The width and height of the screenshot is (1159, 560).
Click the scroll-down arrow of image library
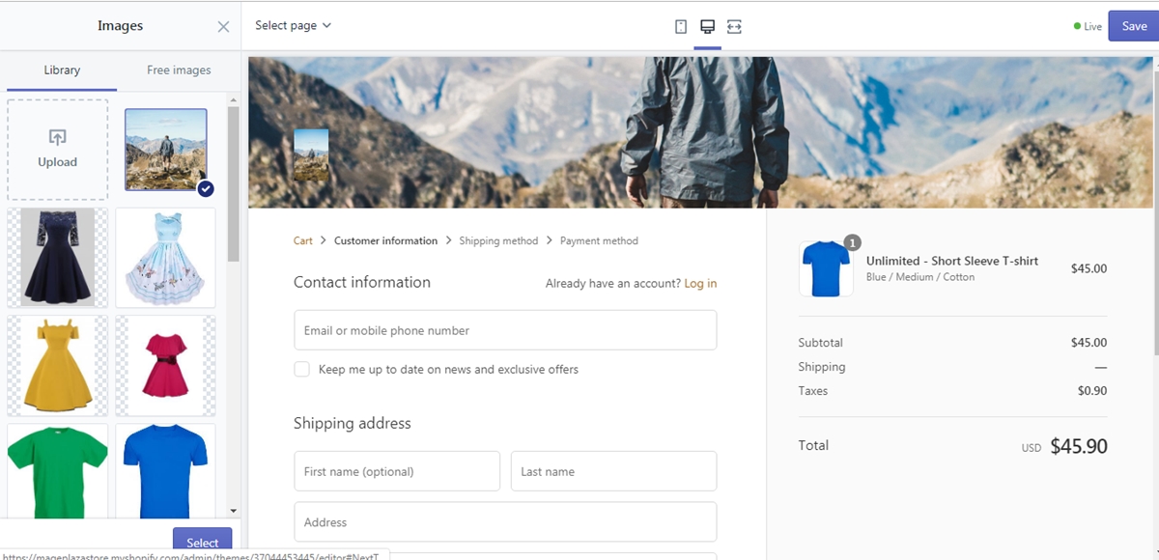tap(233, 510)
